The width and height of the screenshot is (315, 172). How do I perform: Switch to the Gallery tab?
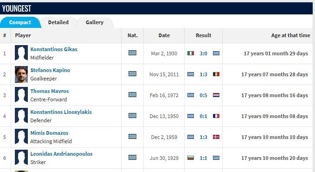pyautogui.click(x=95, y=22)
